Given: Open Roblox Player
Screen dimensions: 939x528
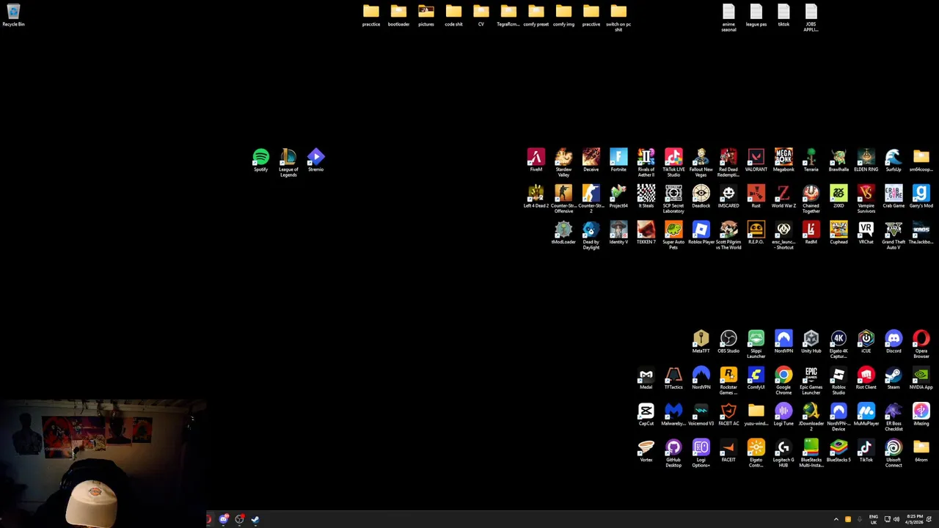Looking at the screenshot, I should [x=701, y=233].
